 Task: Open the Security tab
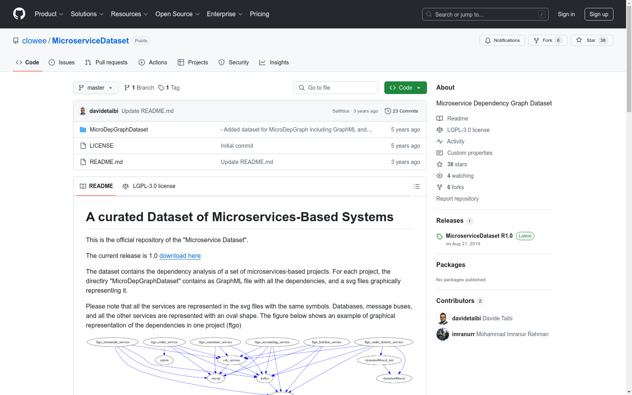234,62
